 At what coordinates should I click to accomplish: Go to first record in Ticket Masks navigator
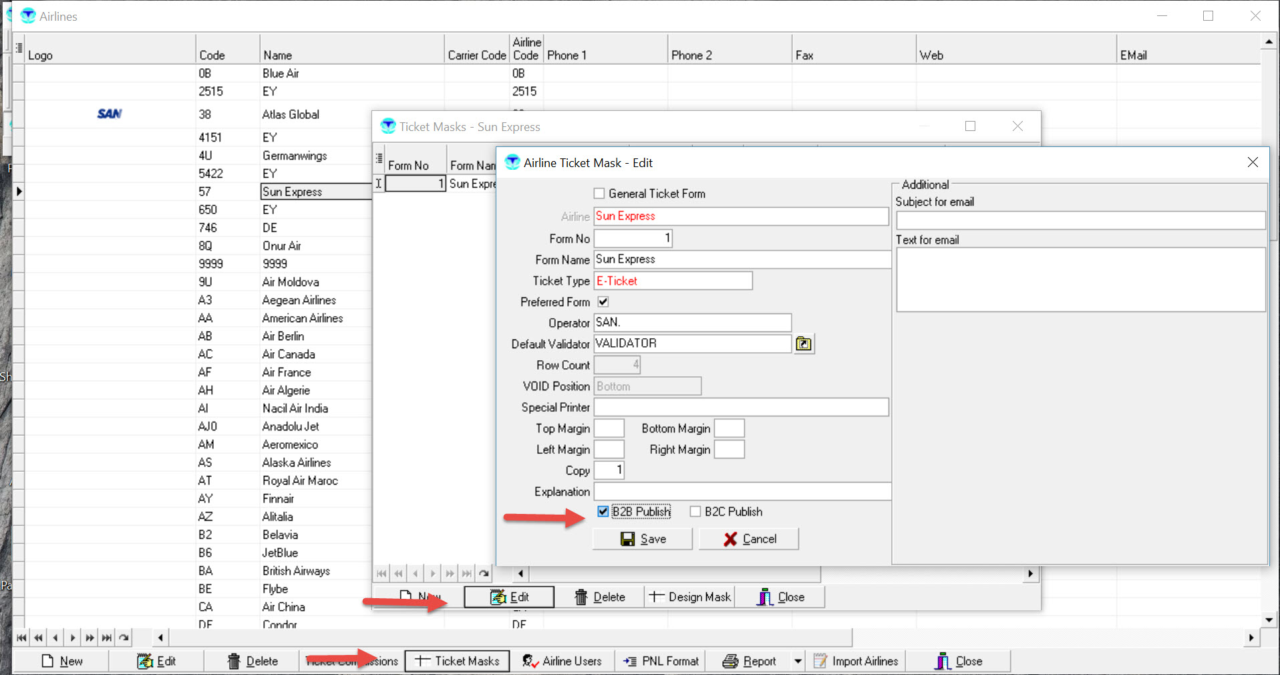click(381, 573)
